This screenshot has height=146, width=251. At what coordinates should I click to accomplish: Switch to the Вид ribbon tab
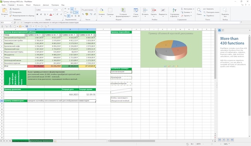tap(63, 5)
